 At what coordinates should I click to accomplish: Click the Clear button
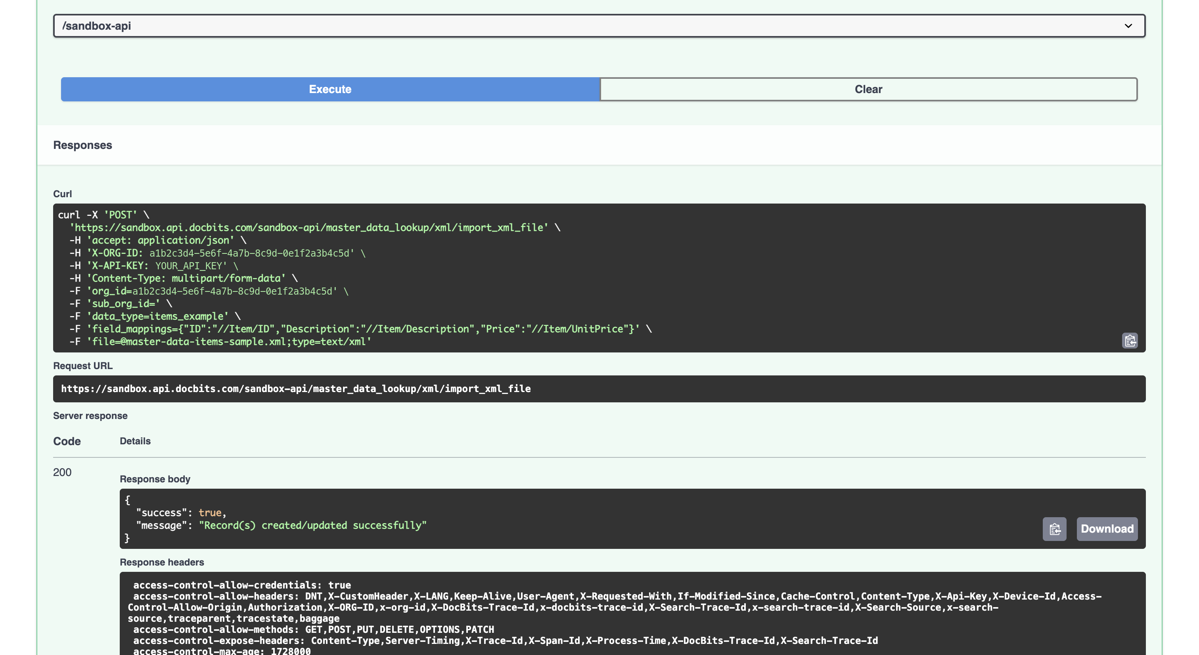tap(869, 89)
